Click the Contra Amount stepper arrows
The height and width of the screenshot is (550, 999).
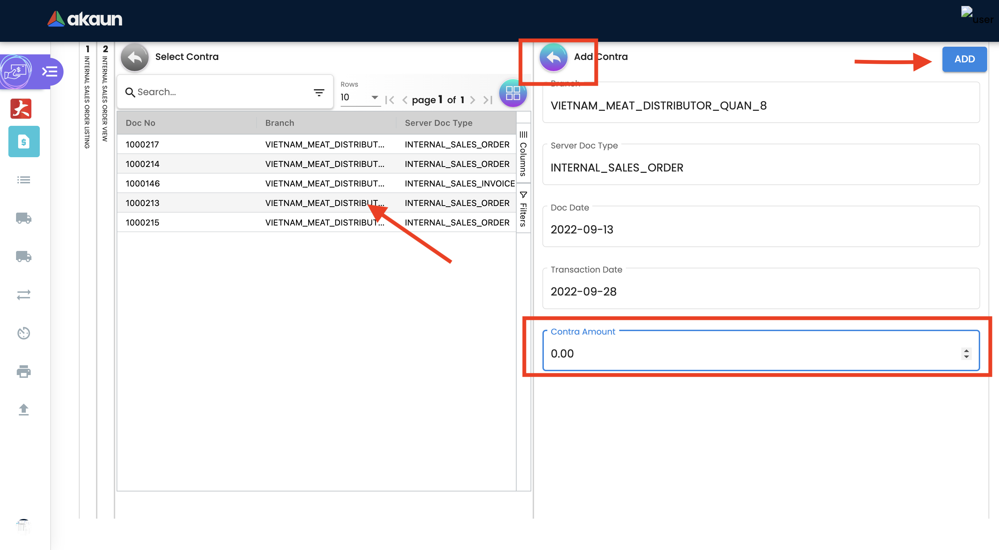click(966, 353)
